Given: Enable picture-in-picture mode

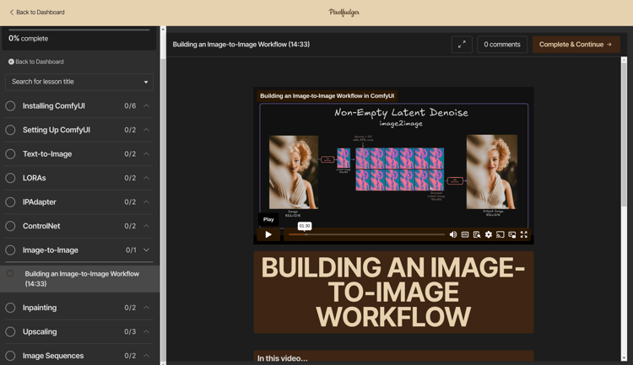Looking at the screenshot, I should [512, 235].
